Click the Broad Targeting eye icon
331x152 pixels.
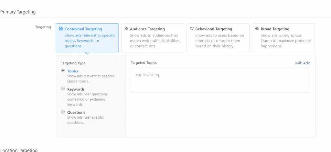[x=257, y=28]
